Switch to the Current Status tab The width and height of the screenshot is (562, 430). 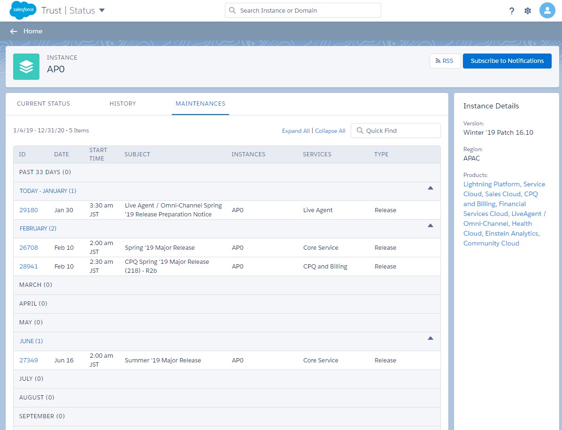[43, 104]
